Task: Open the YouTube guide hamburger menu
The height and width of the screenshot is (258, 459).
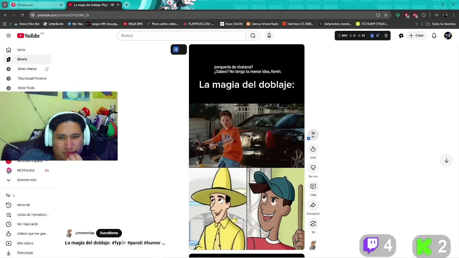Action: click(9, 35)
